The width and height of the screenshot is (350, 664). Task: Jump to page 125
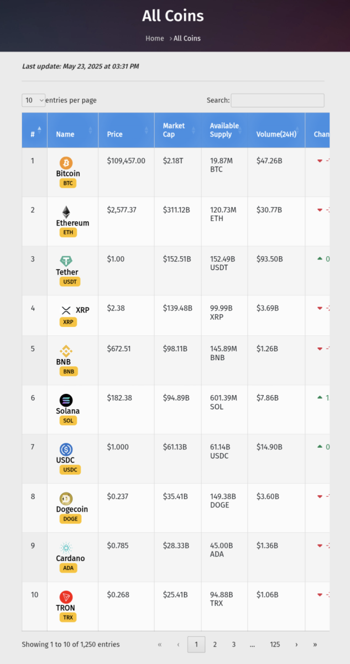(x=275, y=645)
